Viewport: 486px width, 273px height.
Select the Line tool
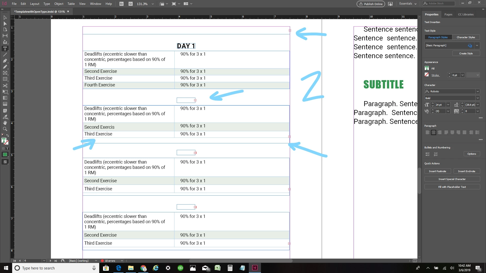pyautogui.click(x=5, y=55)
